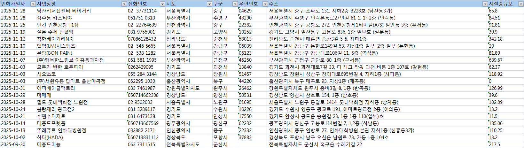The image size is (524, 148).
Task: Click facility size value 342.18
Action: [506, 39]
